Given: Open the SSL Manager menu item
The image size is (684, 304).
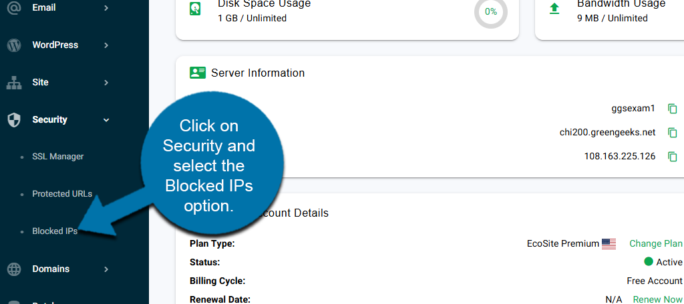Looking at the screenshot, I should point(57,157).
